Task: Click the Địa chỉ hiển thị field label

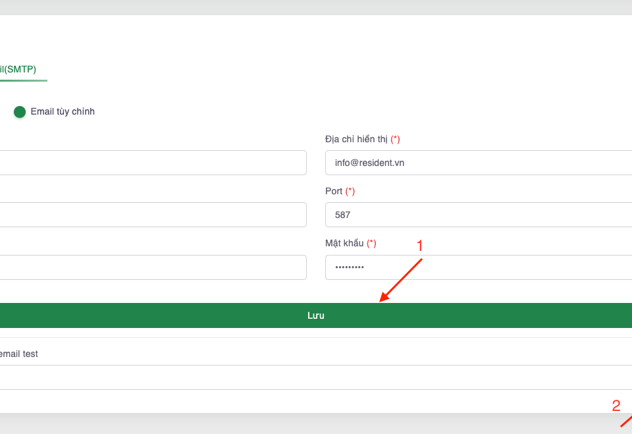Action: 356,140
